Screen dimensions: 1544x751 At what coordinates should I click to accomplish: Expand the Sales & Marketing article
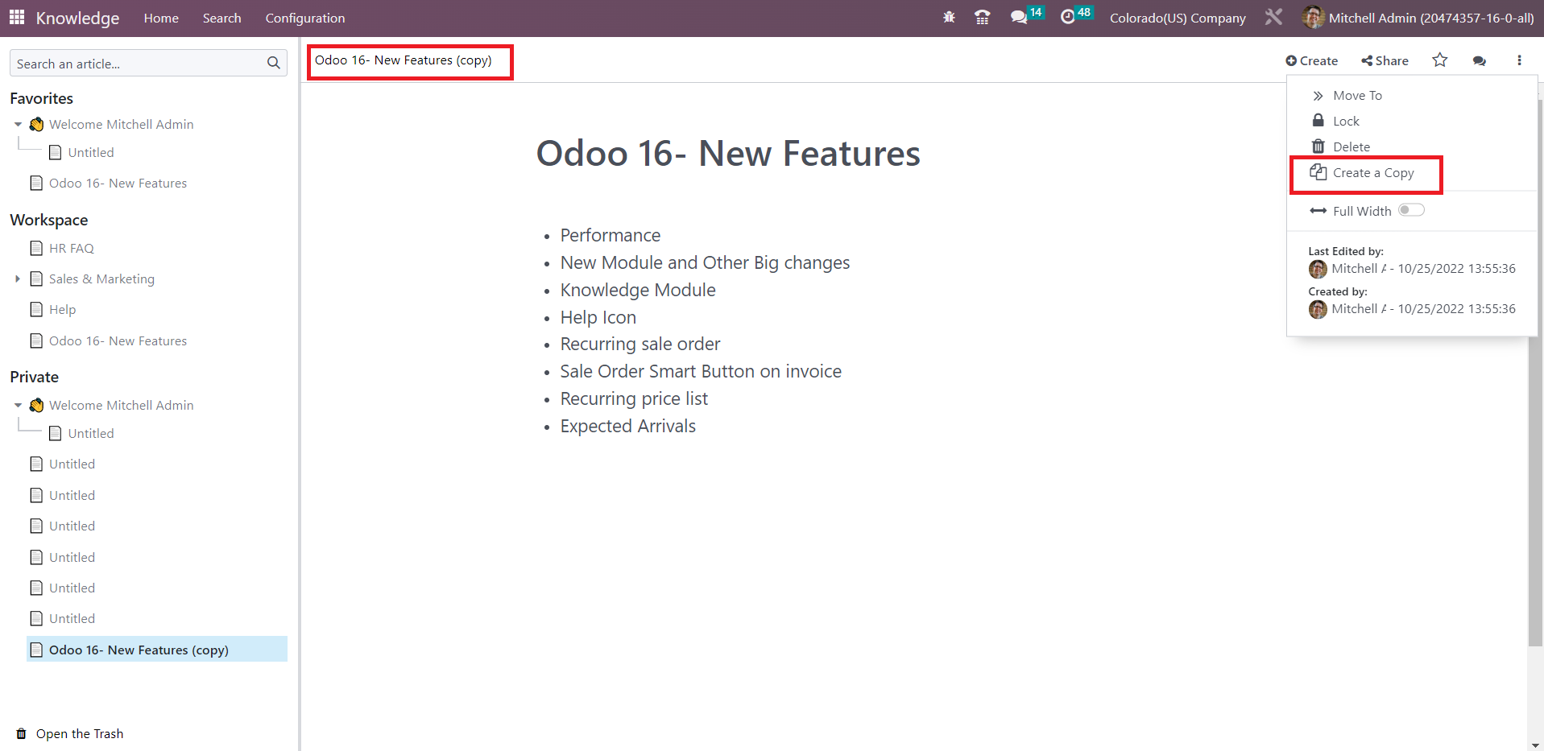(x=18, y=279)
